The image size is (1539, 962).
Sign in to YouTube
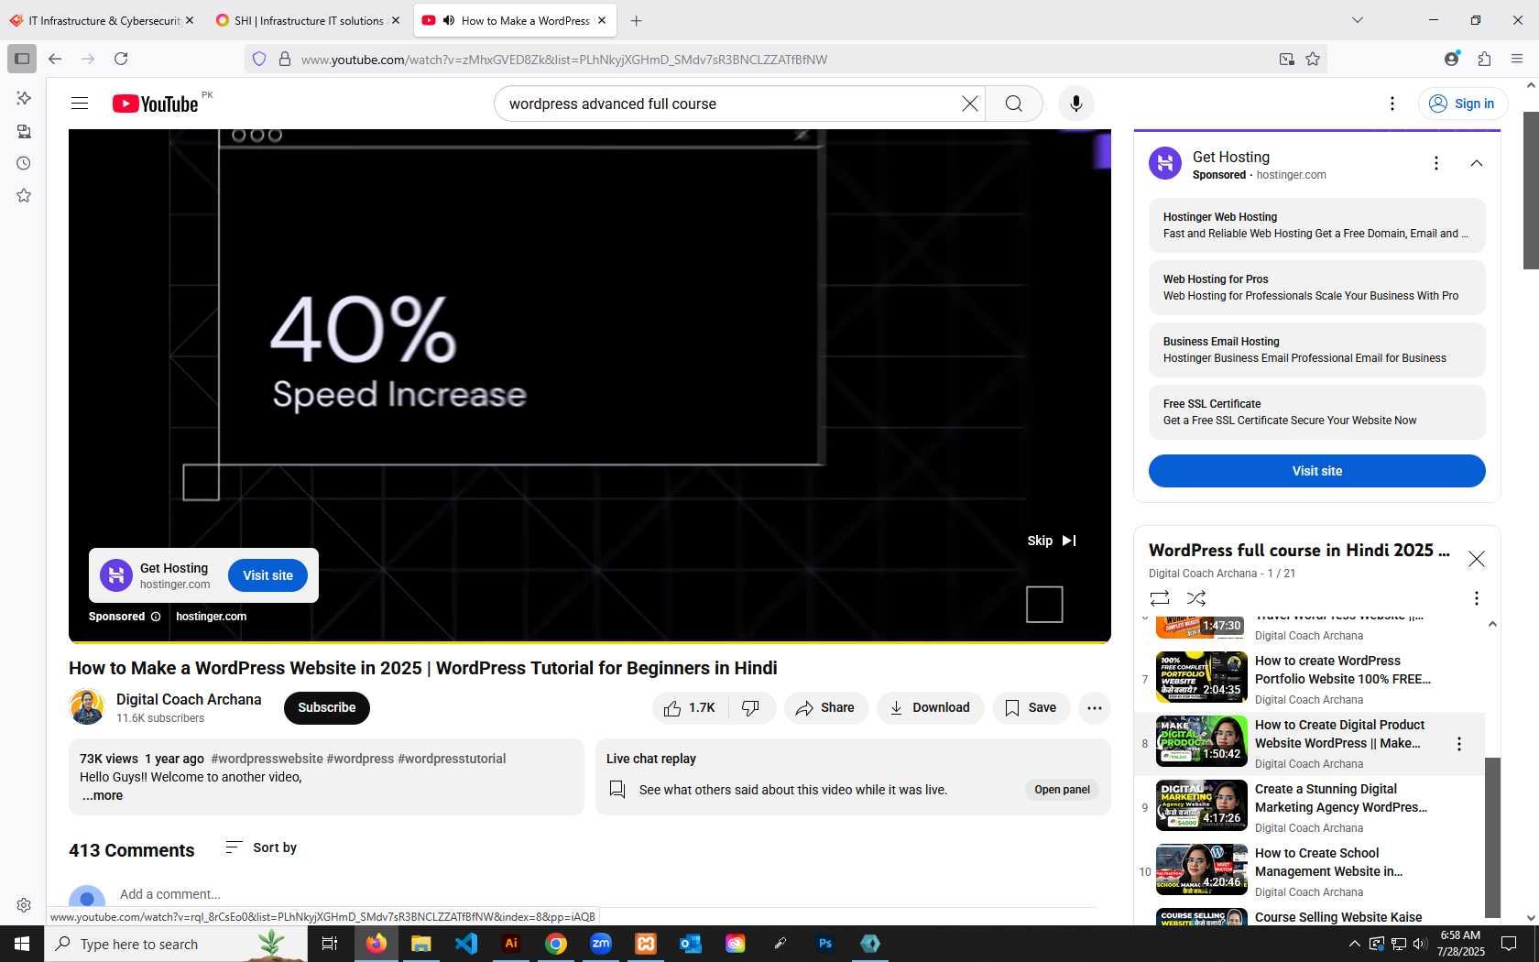(x=1462, y=104)
